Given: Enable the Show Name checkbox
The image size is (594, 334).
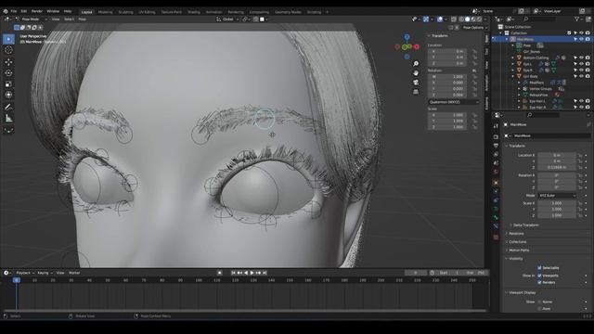Looking at the screenshot, I should click(539, 302).
